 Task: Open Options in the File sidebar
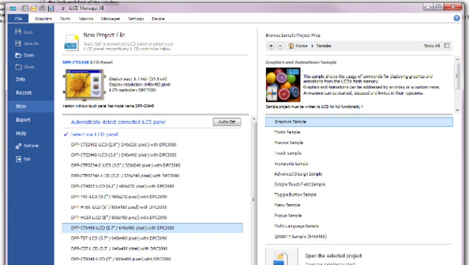(27, 146)
